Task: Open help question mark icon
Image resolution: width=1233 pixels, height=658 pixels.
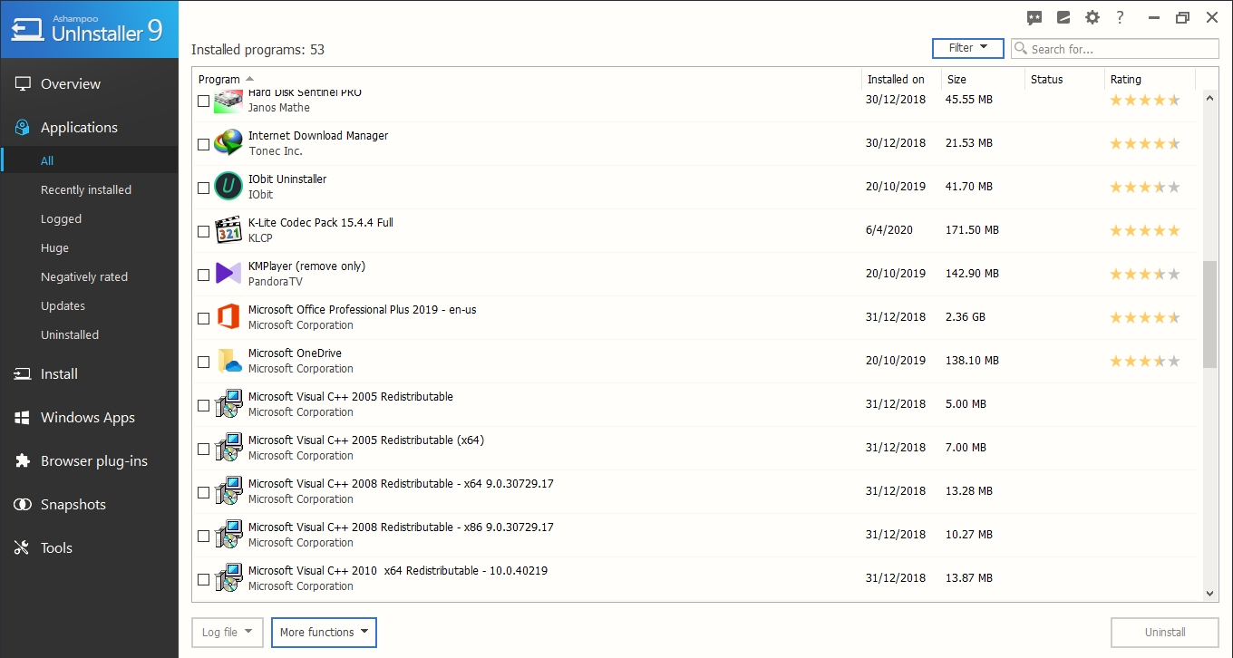Action: pos(1121,18)
